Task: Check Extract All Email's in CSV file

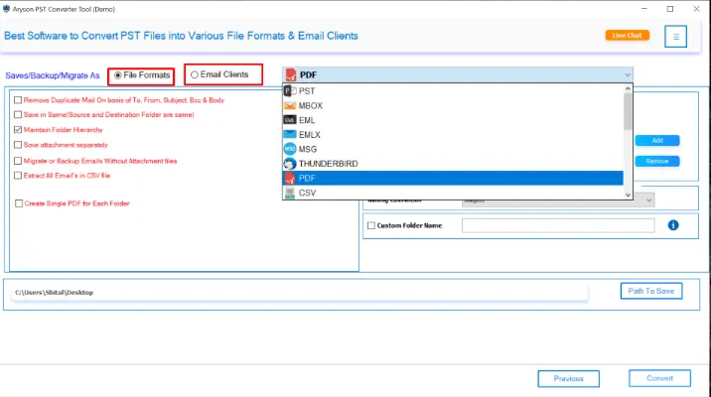Action: 18,176
